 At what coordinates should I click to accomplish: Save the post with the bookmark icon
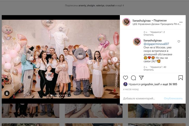[180, 78]
